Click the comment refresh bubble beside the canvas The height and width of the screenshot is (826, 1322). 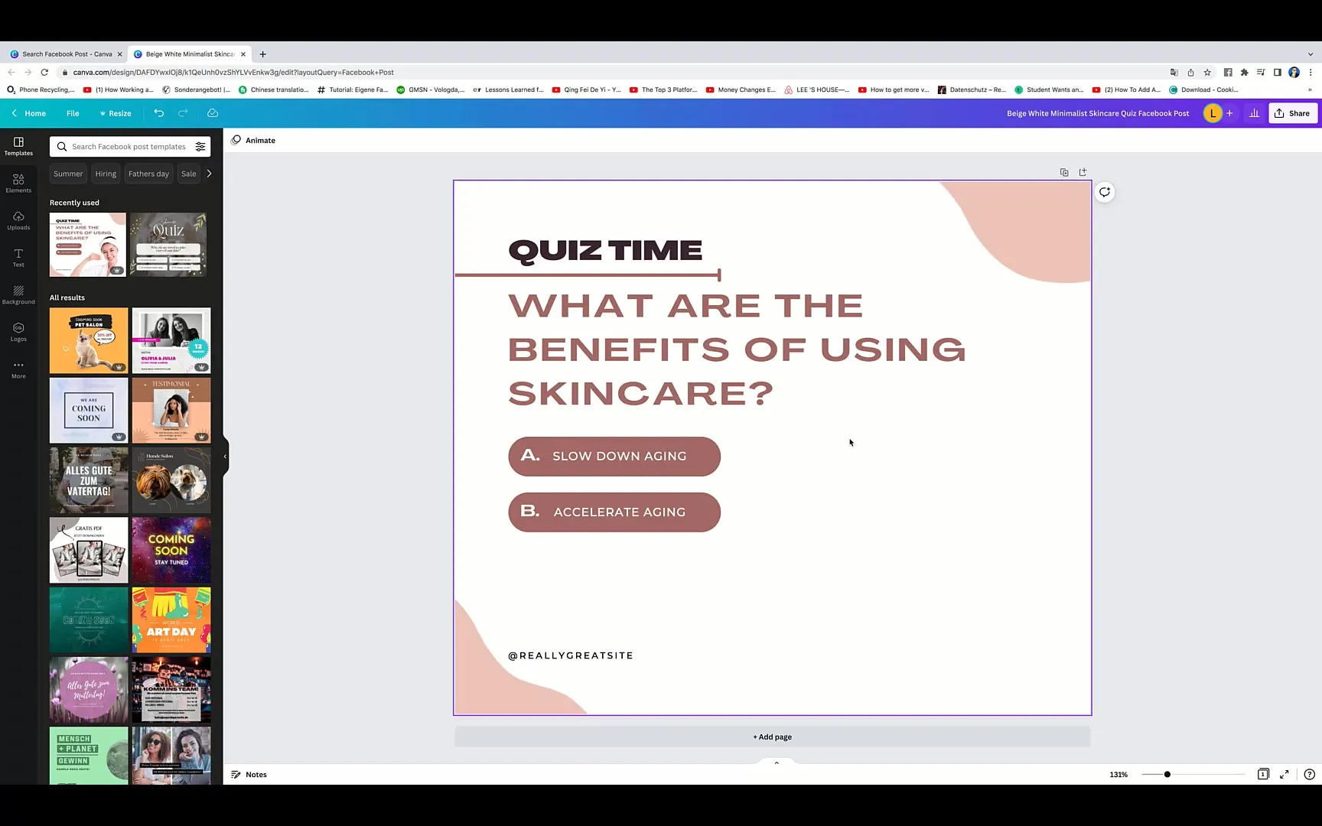click(x=1105, y=192)
